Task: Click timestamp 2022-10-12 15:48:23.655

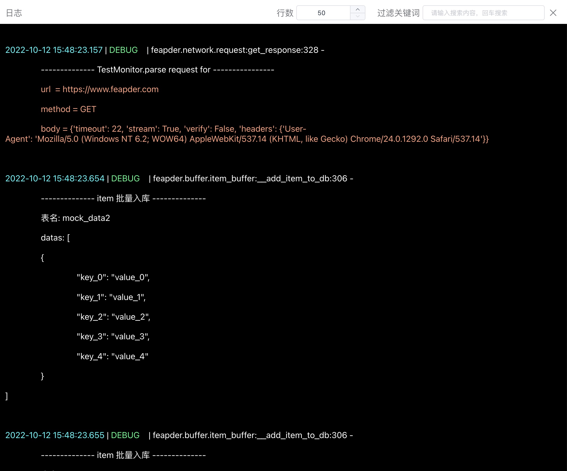Action: (55, 435)
